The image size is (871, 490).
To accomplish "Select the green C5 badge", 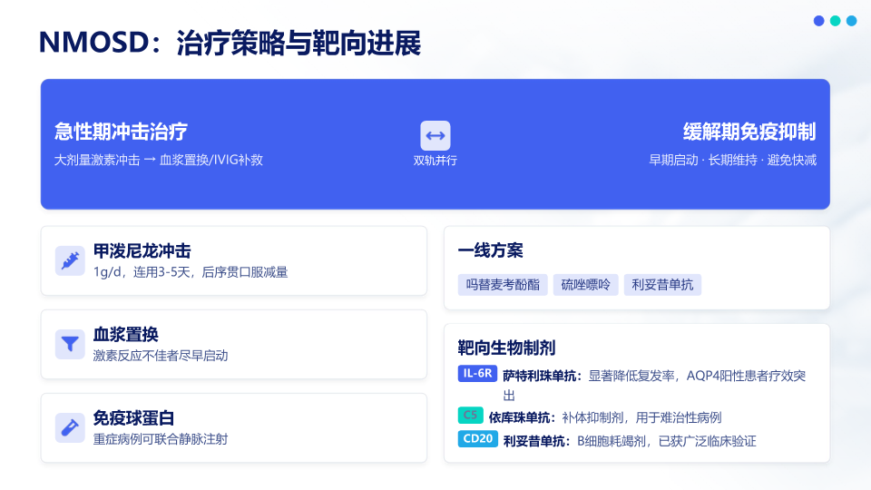I will pyautogui.click(x=471, y=415).
